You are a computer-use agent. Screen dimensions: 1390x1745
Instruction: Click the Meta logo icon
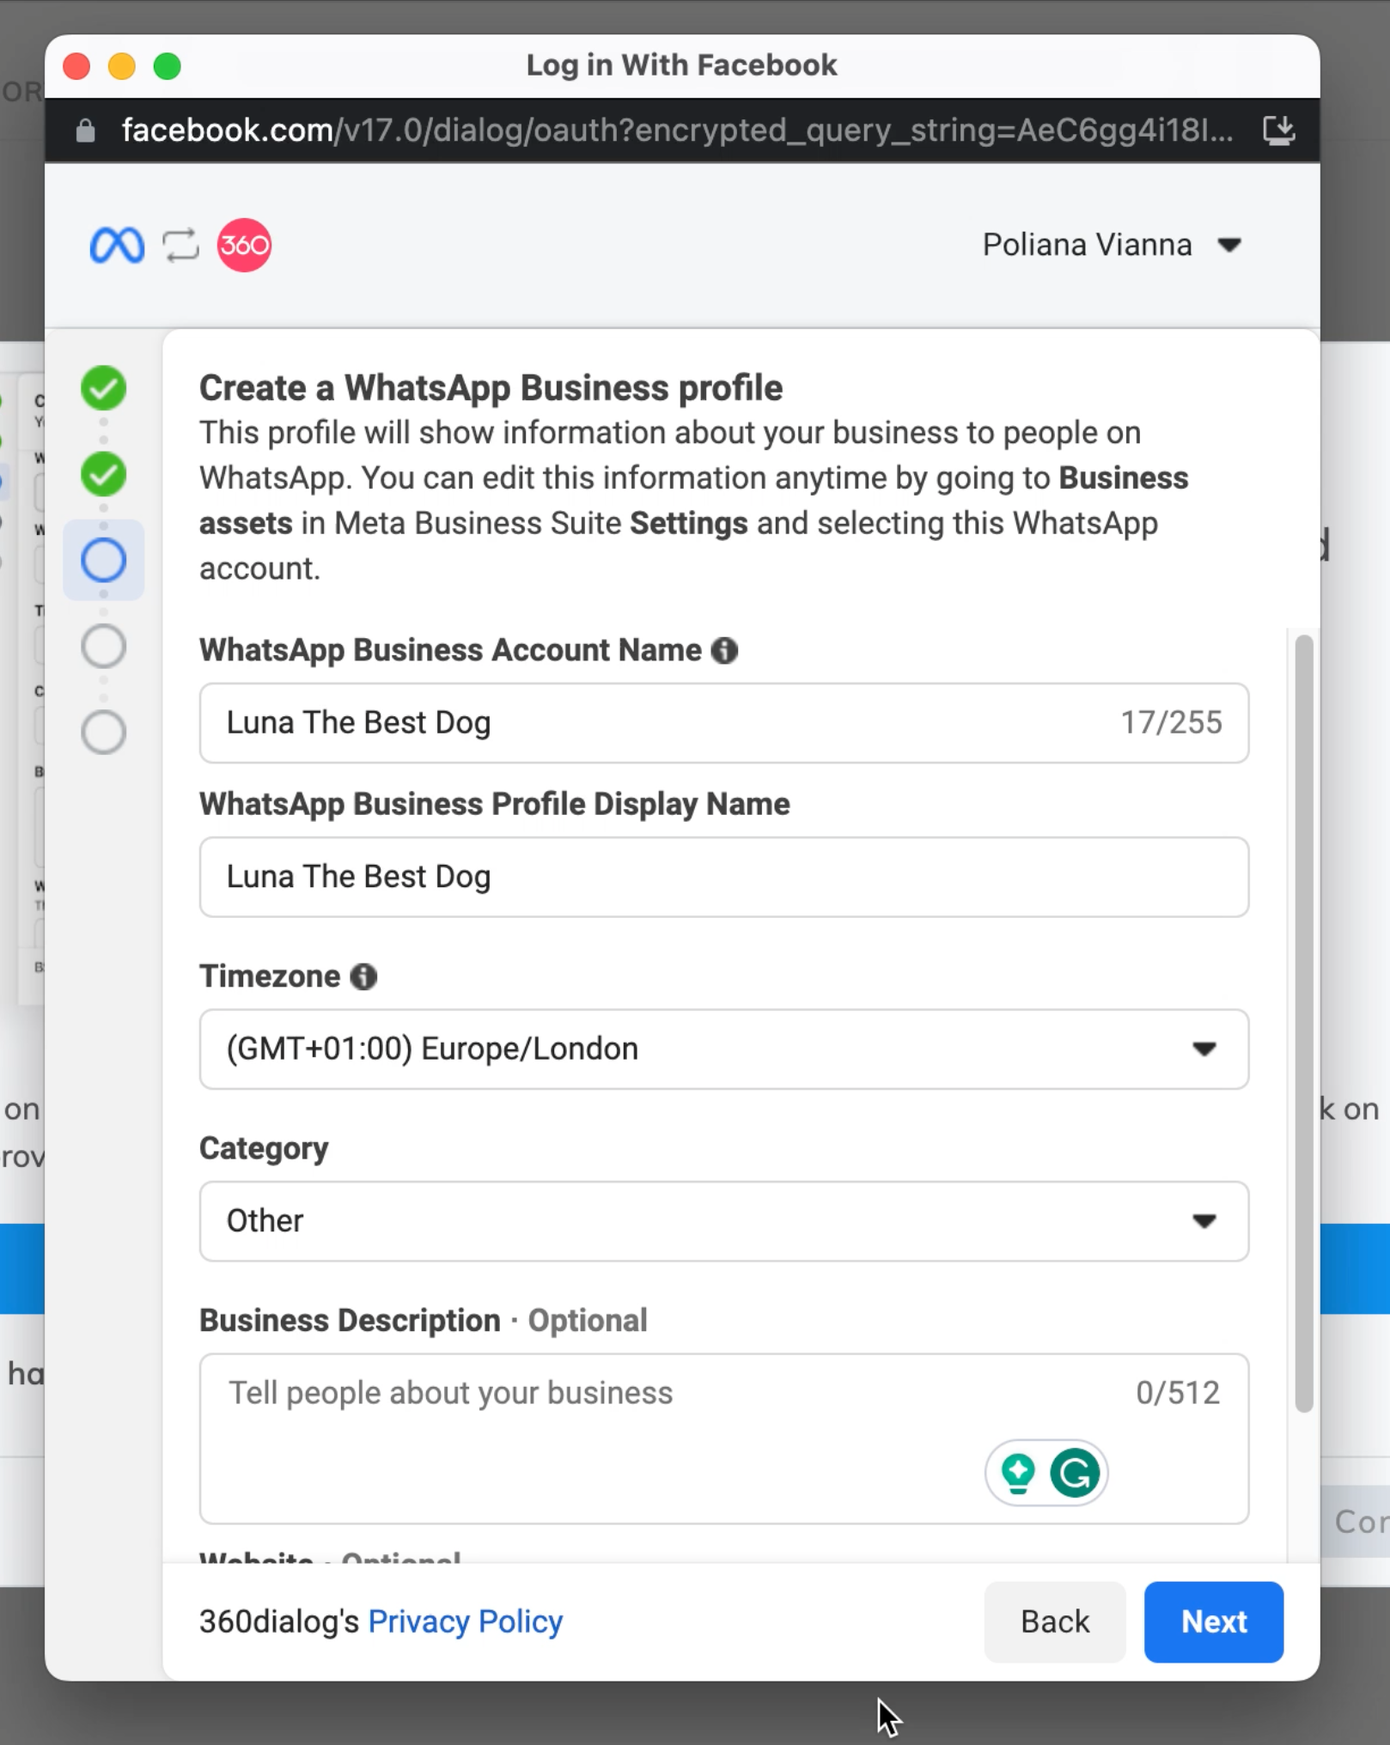117,246
